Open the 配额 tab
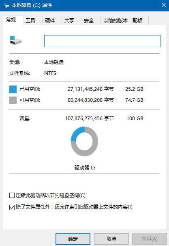169x246 pixels. click(x=139, y=20)
